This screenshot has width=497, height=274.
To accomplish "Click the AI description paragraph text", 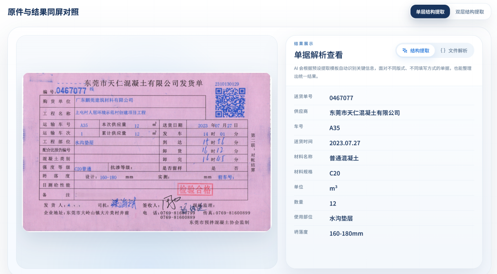I will click(382, 72).
